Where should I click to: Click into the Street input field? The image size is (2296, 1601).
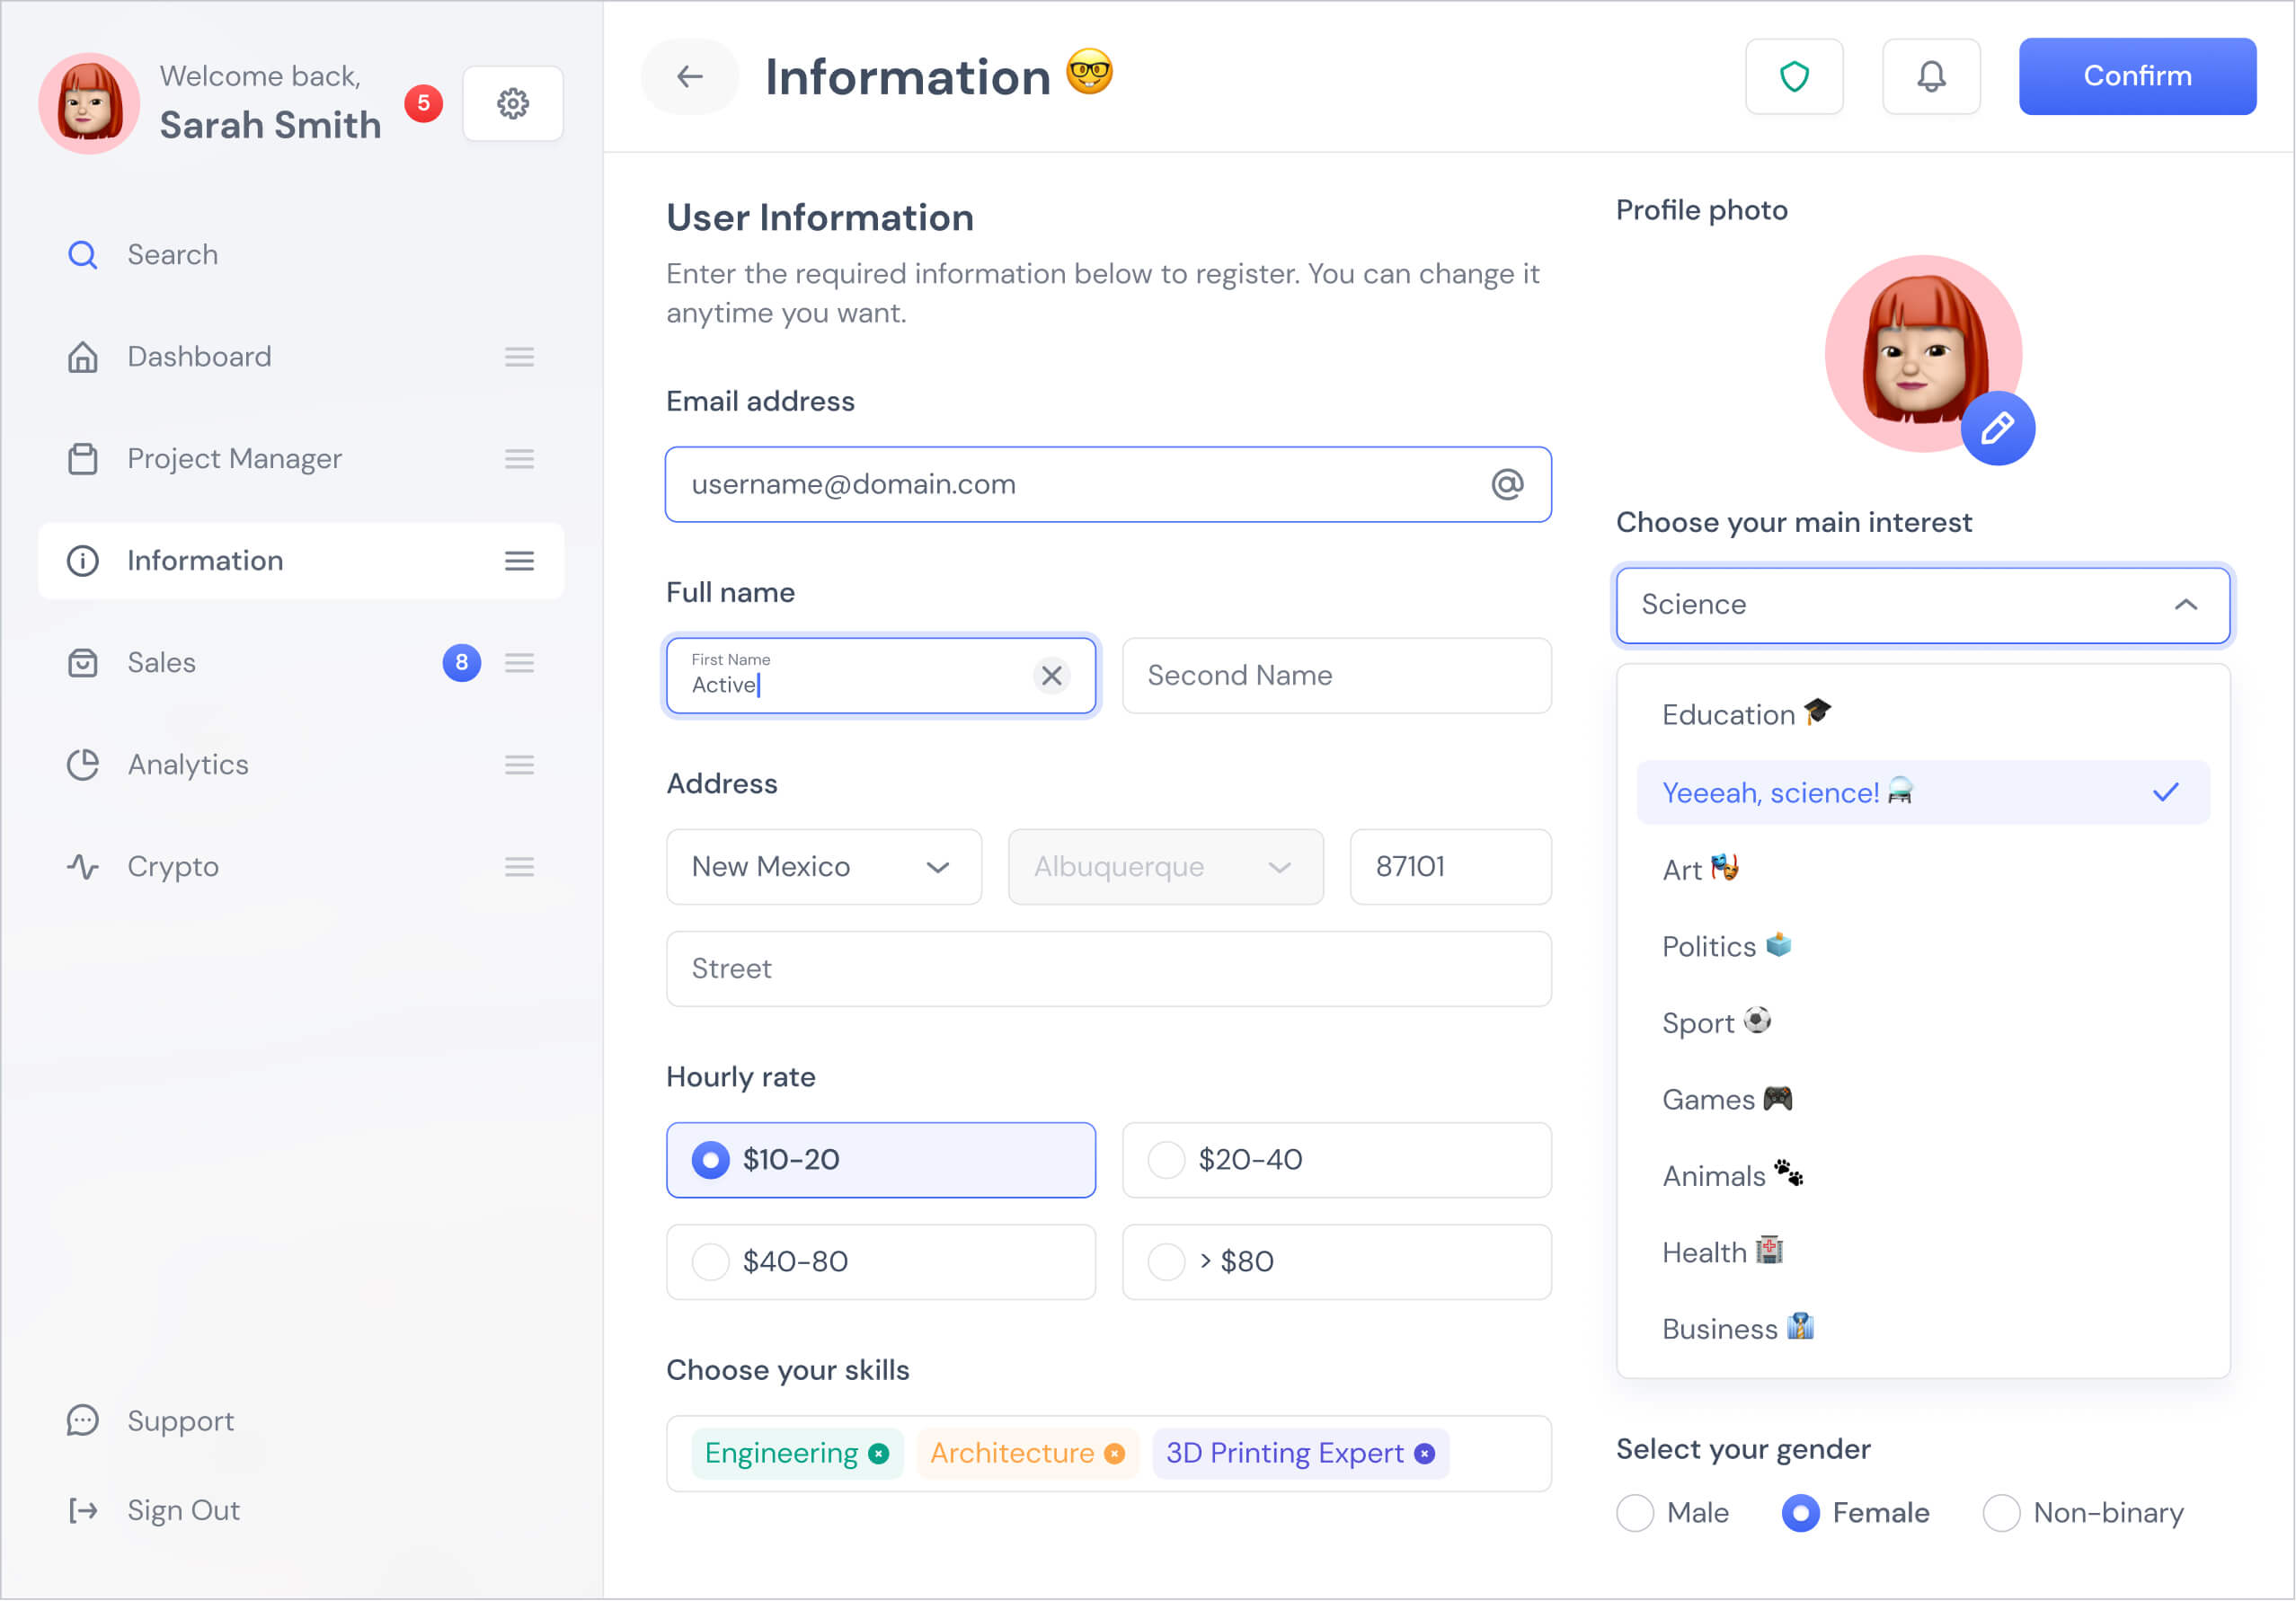coord(1108,969)
